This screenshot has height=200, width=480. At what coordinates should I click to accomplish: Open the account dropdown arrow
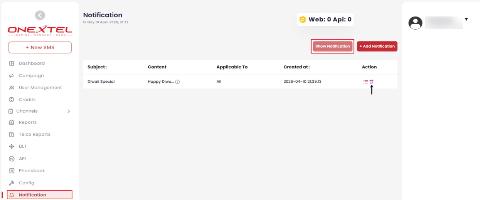click(466, 19)
